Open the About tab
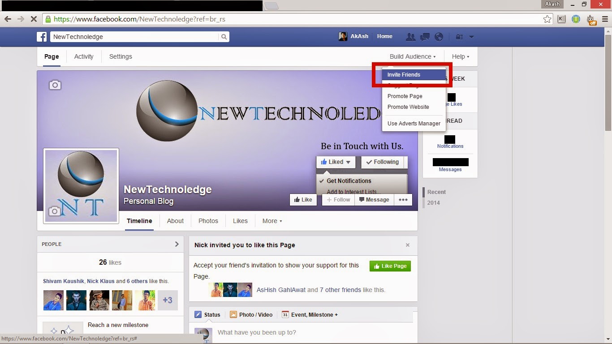 pyautogui.click(x=175, y=221)
